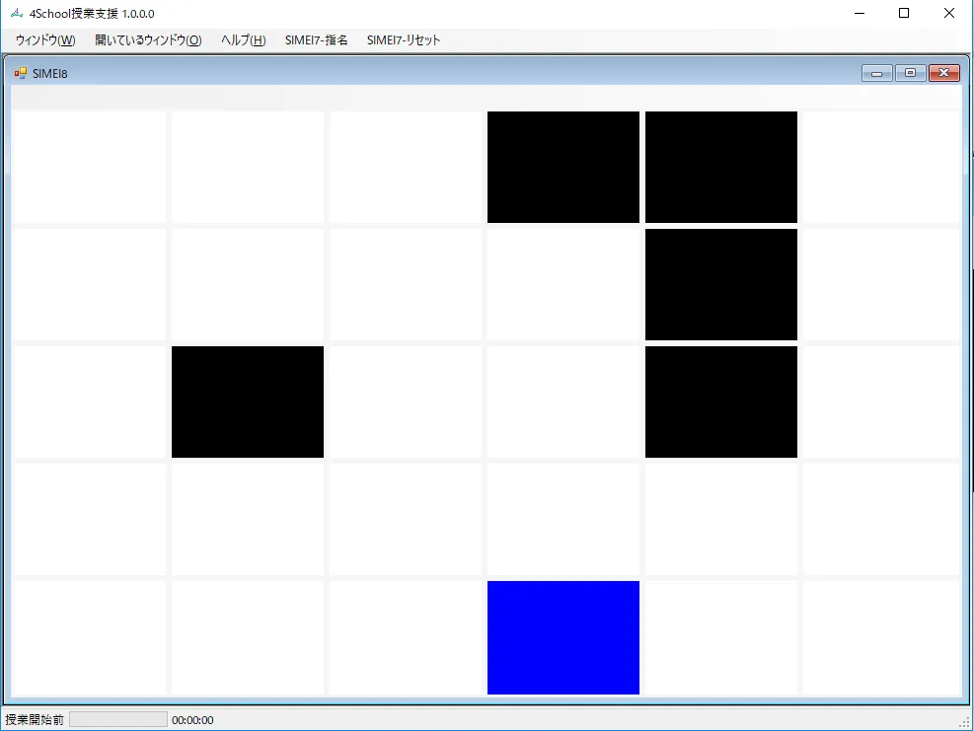Viewport: 974px width, 731px height.
Task: Select the SIMEI7-指名 menu item
Action: [316, 40]
